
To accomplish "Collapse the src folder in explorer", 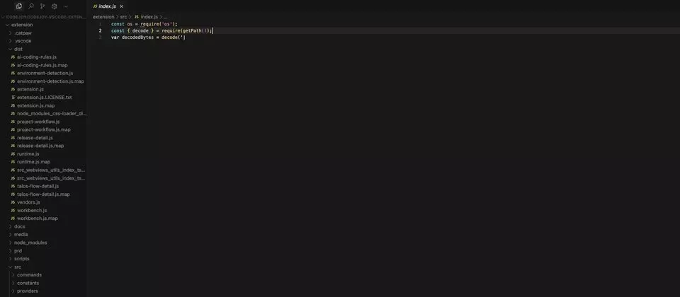I will (11, 267).
